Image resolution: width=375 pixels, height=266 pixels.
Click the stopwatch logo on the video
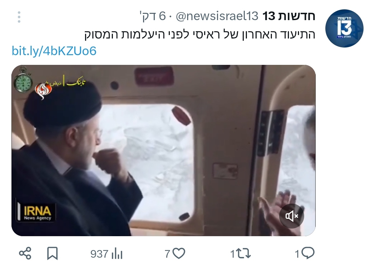pyautogui.click(x=23, y=79)
